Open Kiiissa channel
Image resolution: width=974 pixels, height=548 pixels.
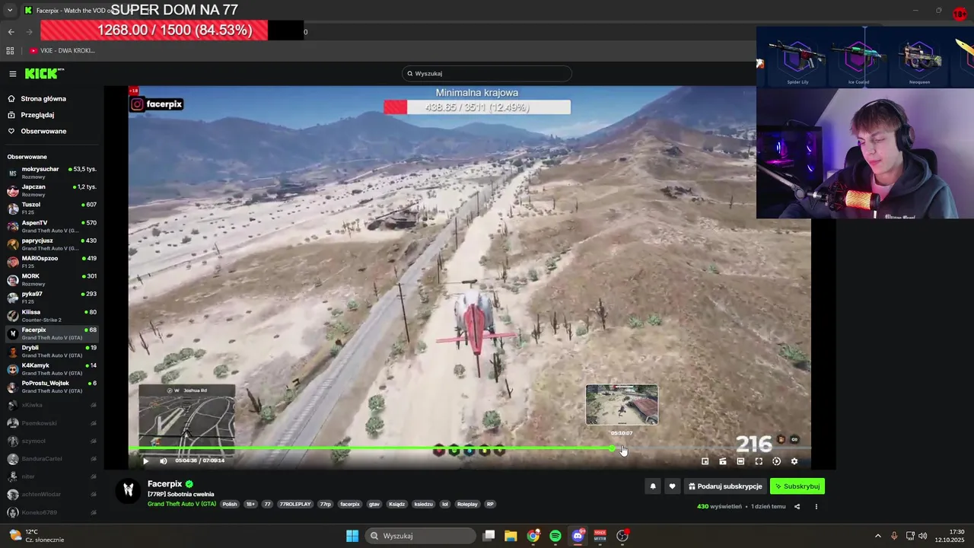click(52, 315)
